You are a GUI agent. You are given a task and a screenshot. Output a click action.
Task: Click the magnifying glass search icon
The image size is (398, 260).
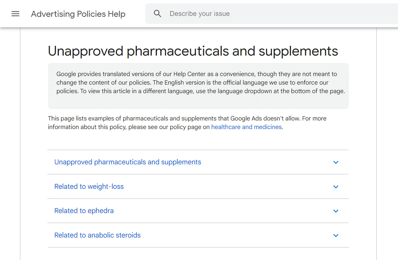pyautogui.click(x=157, y=14)
